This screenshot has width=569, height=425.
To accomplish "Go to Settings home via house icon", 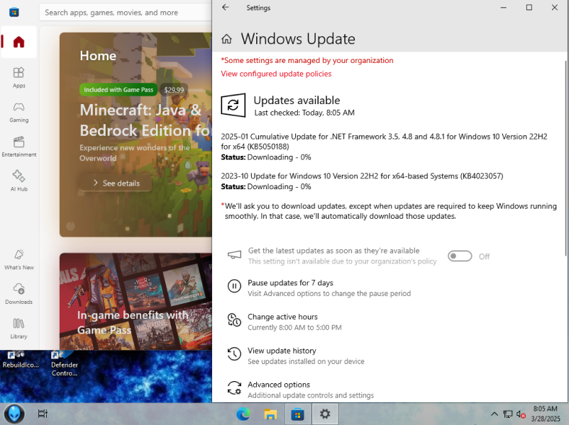I will pos(227,39).
